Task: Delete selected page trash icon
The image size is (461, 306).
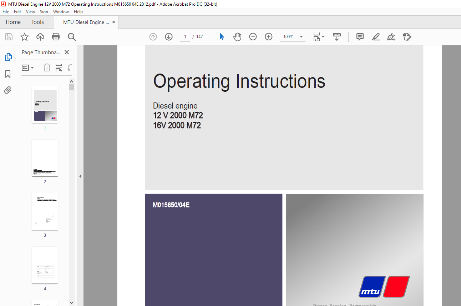Action: [x=47, y=67]
